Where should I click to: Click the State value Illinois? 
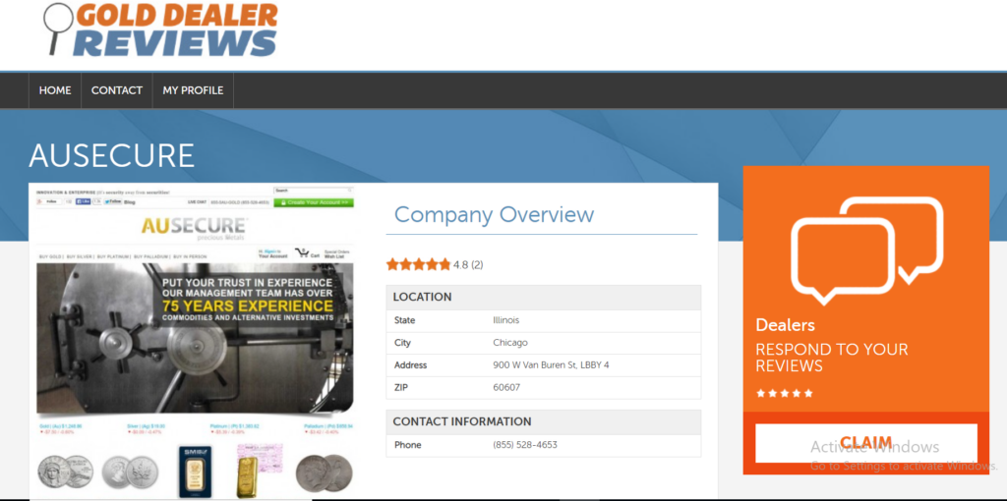pyautogui.click(x=506, y=320)
